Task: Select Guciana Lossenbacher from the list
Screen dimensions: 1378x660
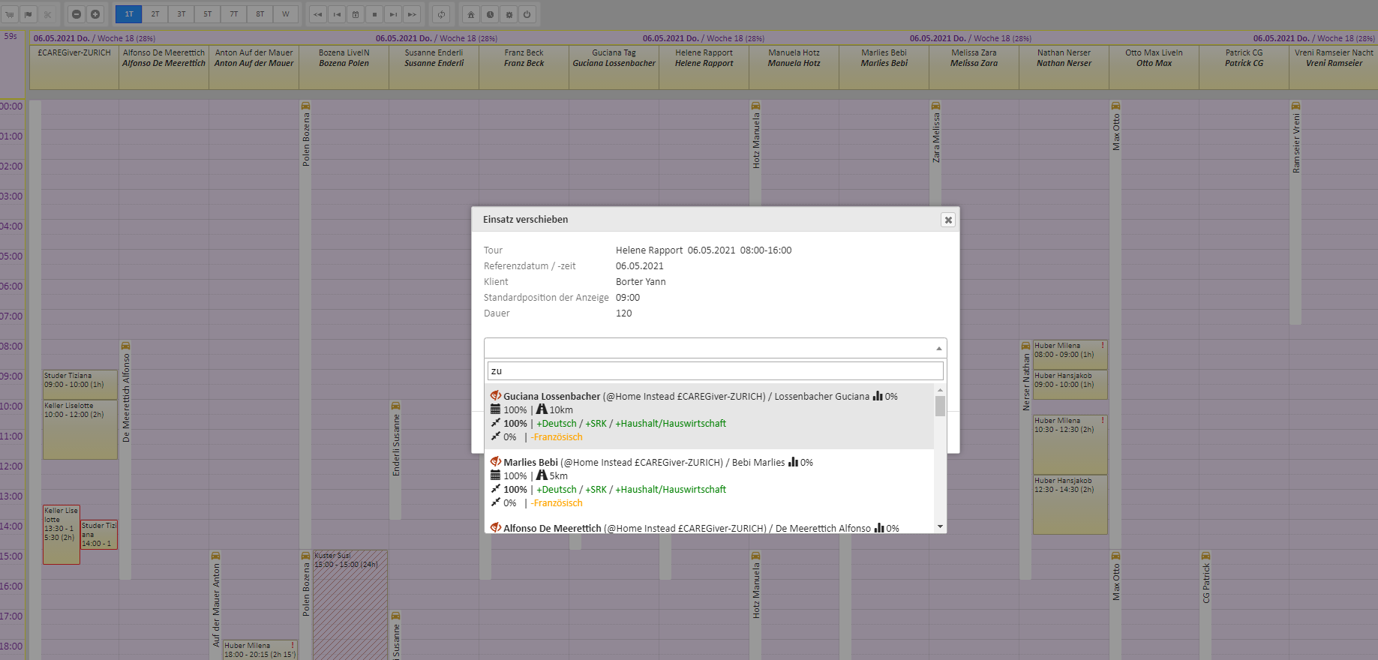Action: click(x=709, y=416)
